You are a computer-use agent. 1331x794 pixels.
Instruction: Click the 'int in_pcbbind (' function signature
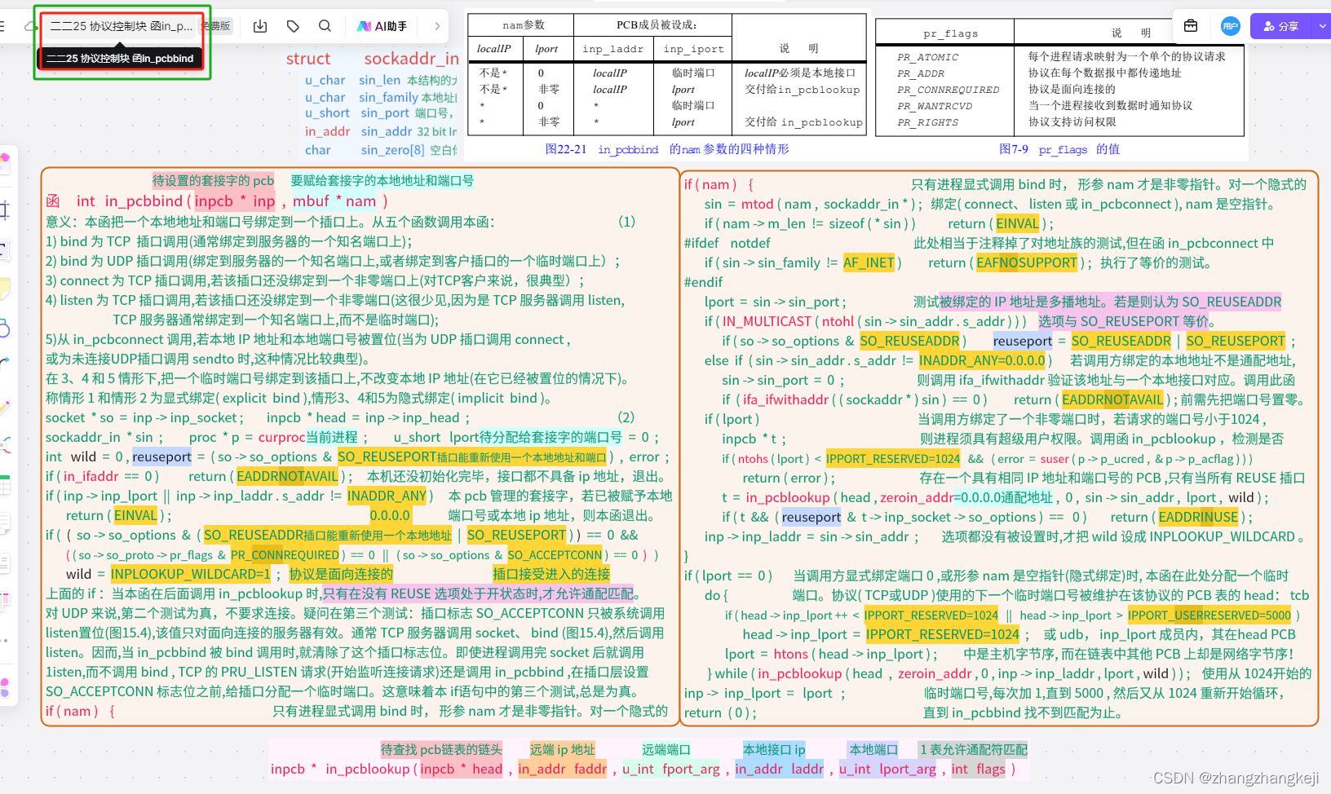[x=134, y=201]
